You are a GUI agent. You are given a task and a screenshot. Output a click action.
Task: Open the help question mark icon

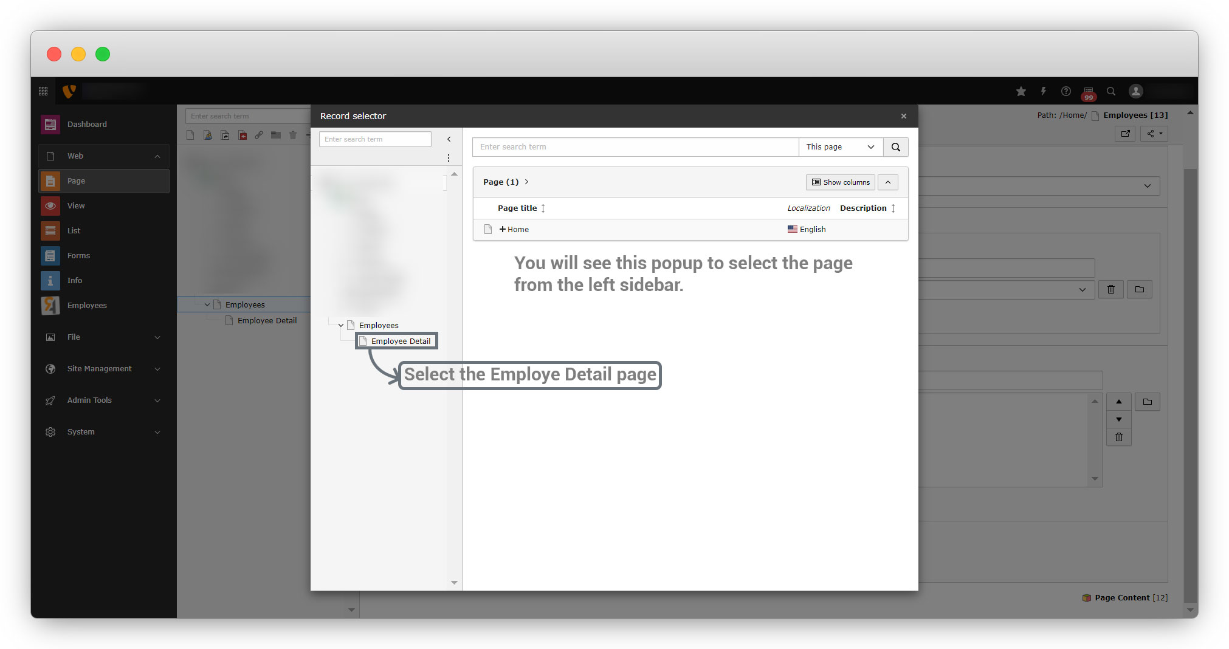1065,91
